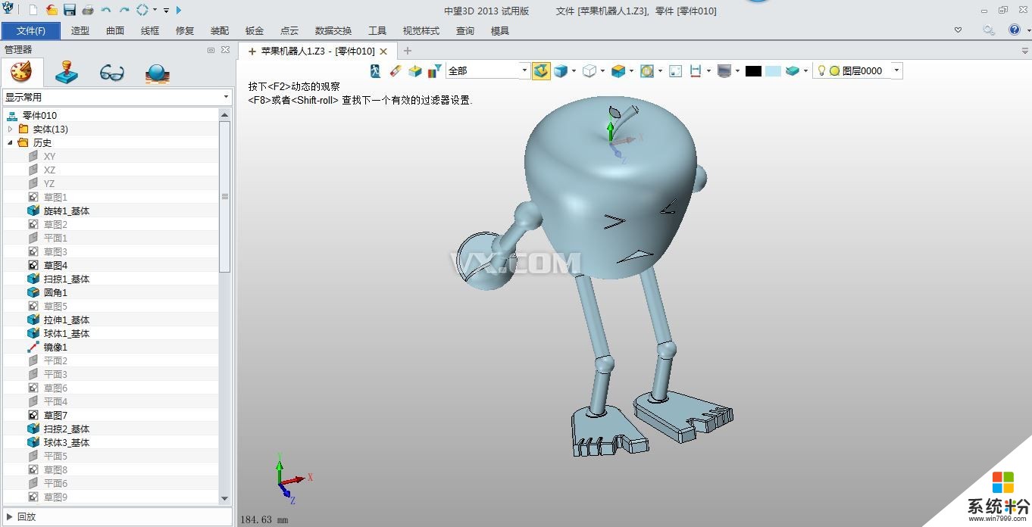Select the filter funnel icon
Screen dimensions: 1032x527
pyautogui.click(x=434, y=70)
